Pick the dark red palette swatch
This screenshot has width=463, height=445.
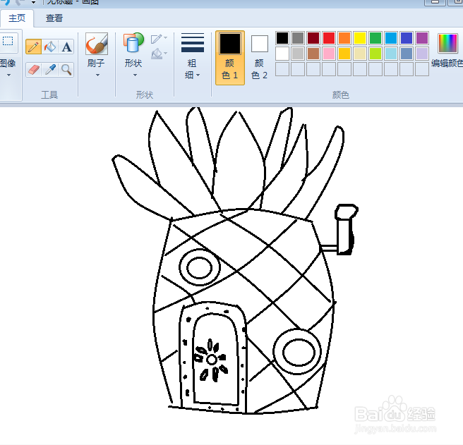pos(313,38)
